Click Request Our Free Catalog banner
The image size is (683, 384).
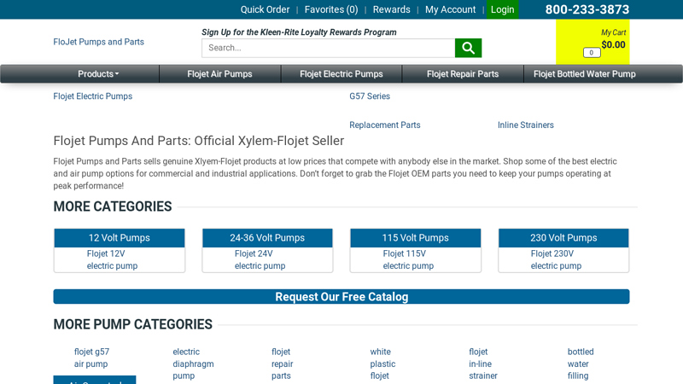(x=341, y=296)
